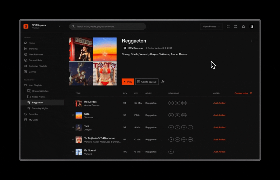
Task: Click the Recuerdos track thumbnail
Action: (x=79, y=103)
